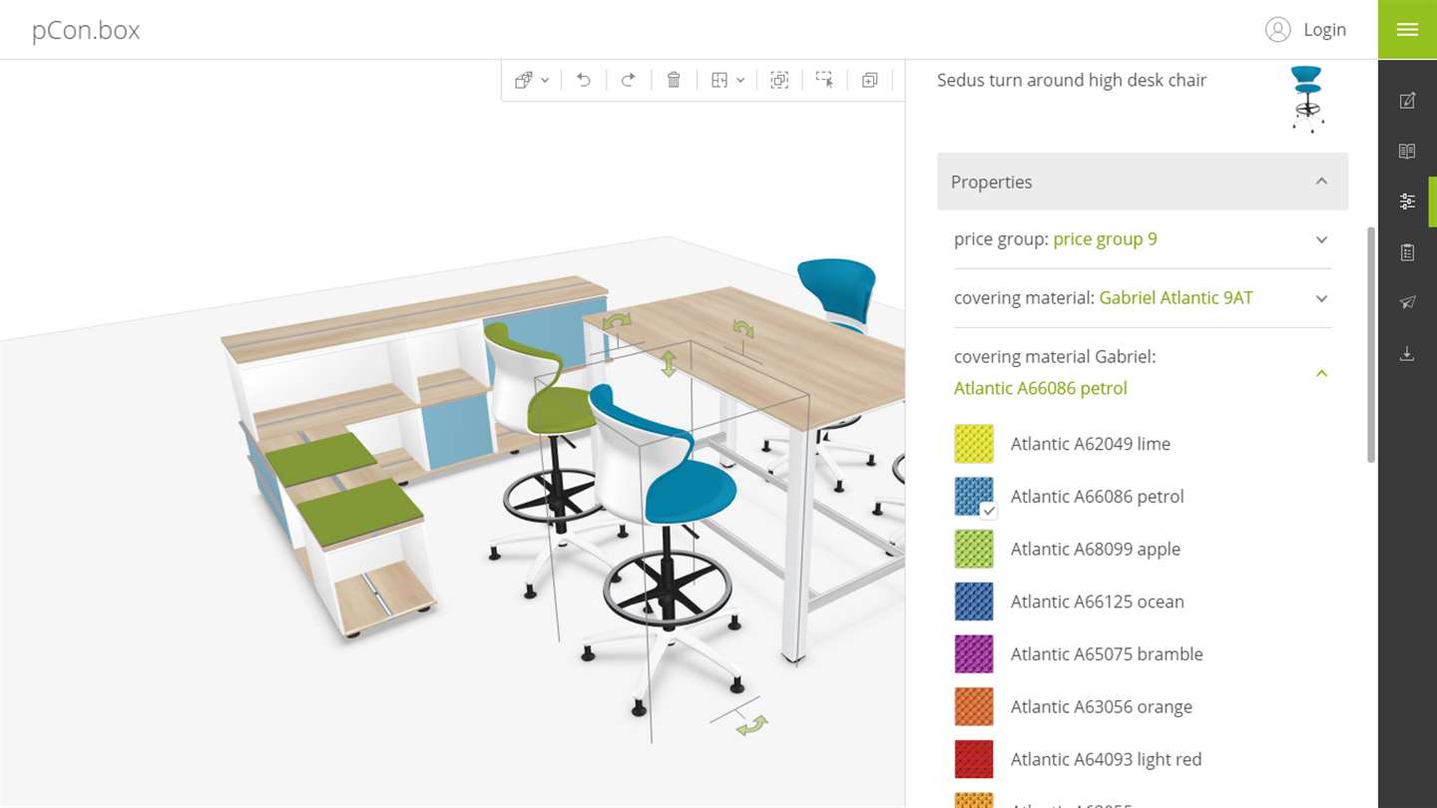This screenshot has width=1437, height=808.
Task: Click the Atlantic A66125 ocean label
Action: pos(1098,602)
